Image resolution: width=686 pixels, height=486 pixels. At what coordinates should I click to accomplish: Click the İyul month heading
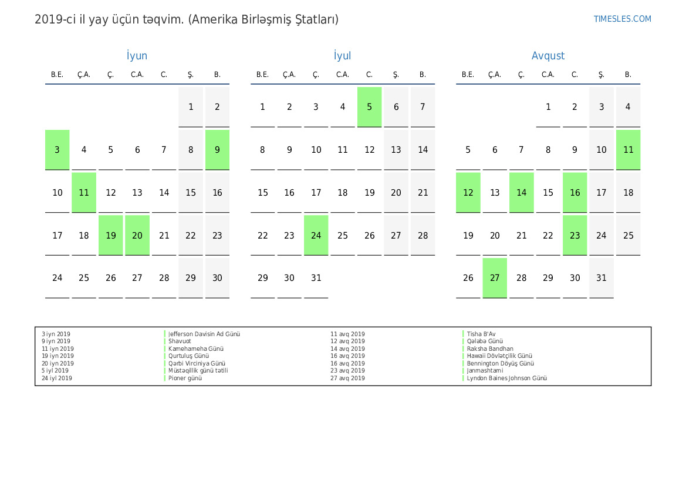coord(342,56)
